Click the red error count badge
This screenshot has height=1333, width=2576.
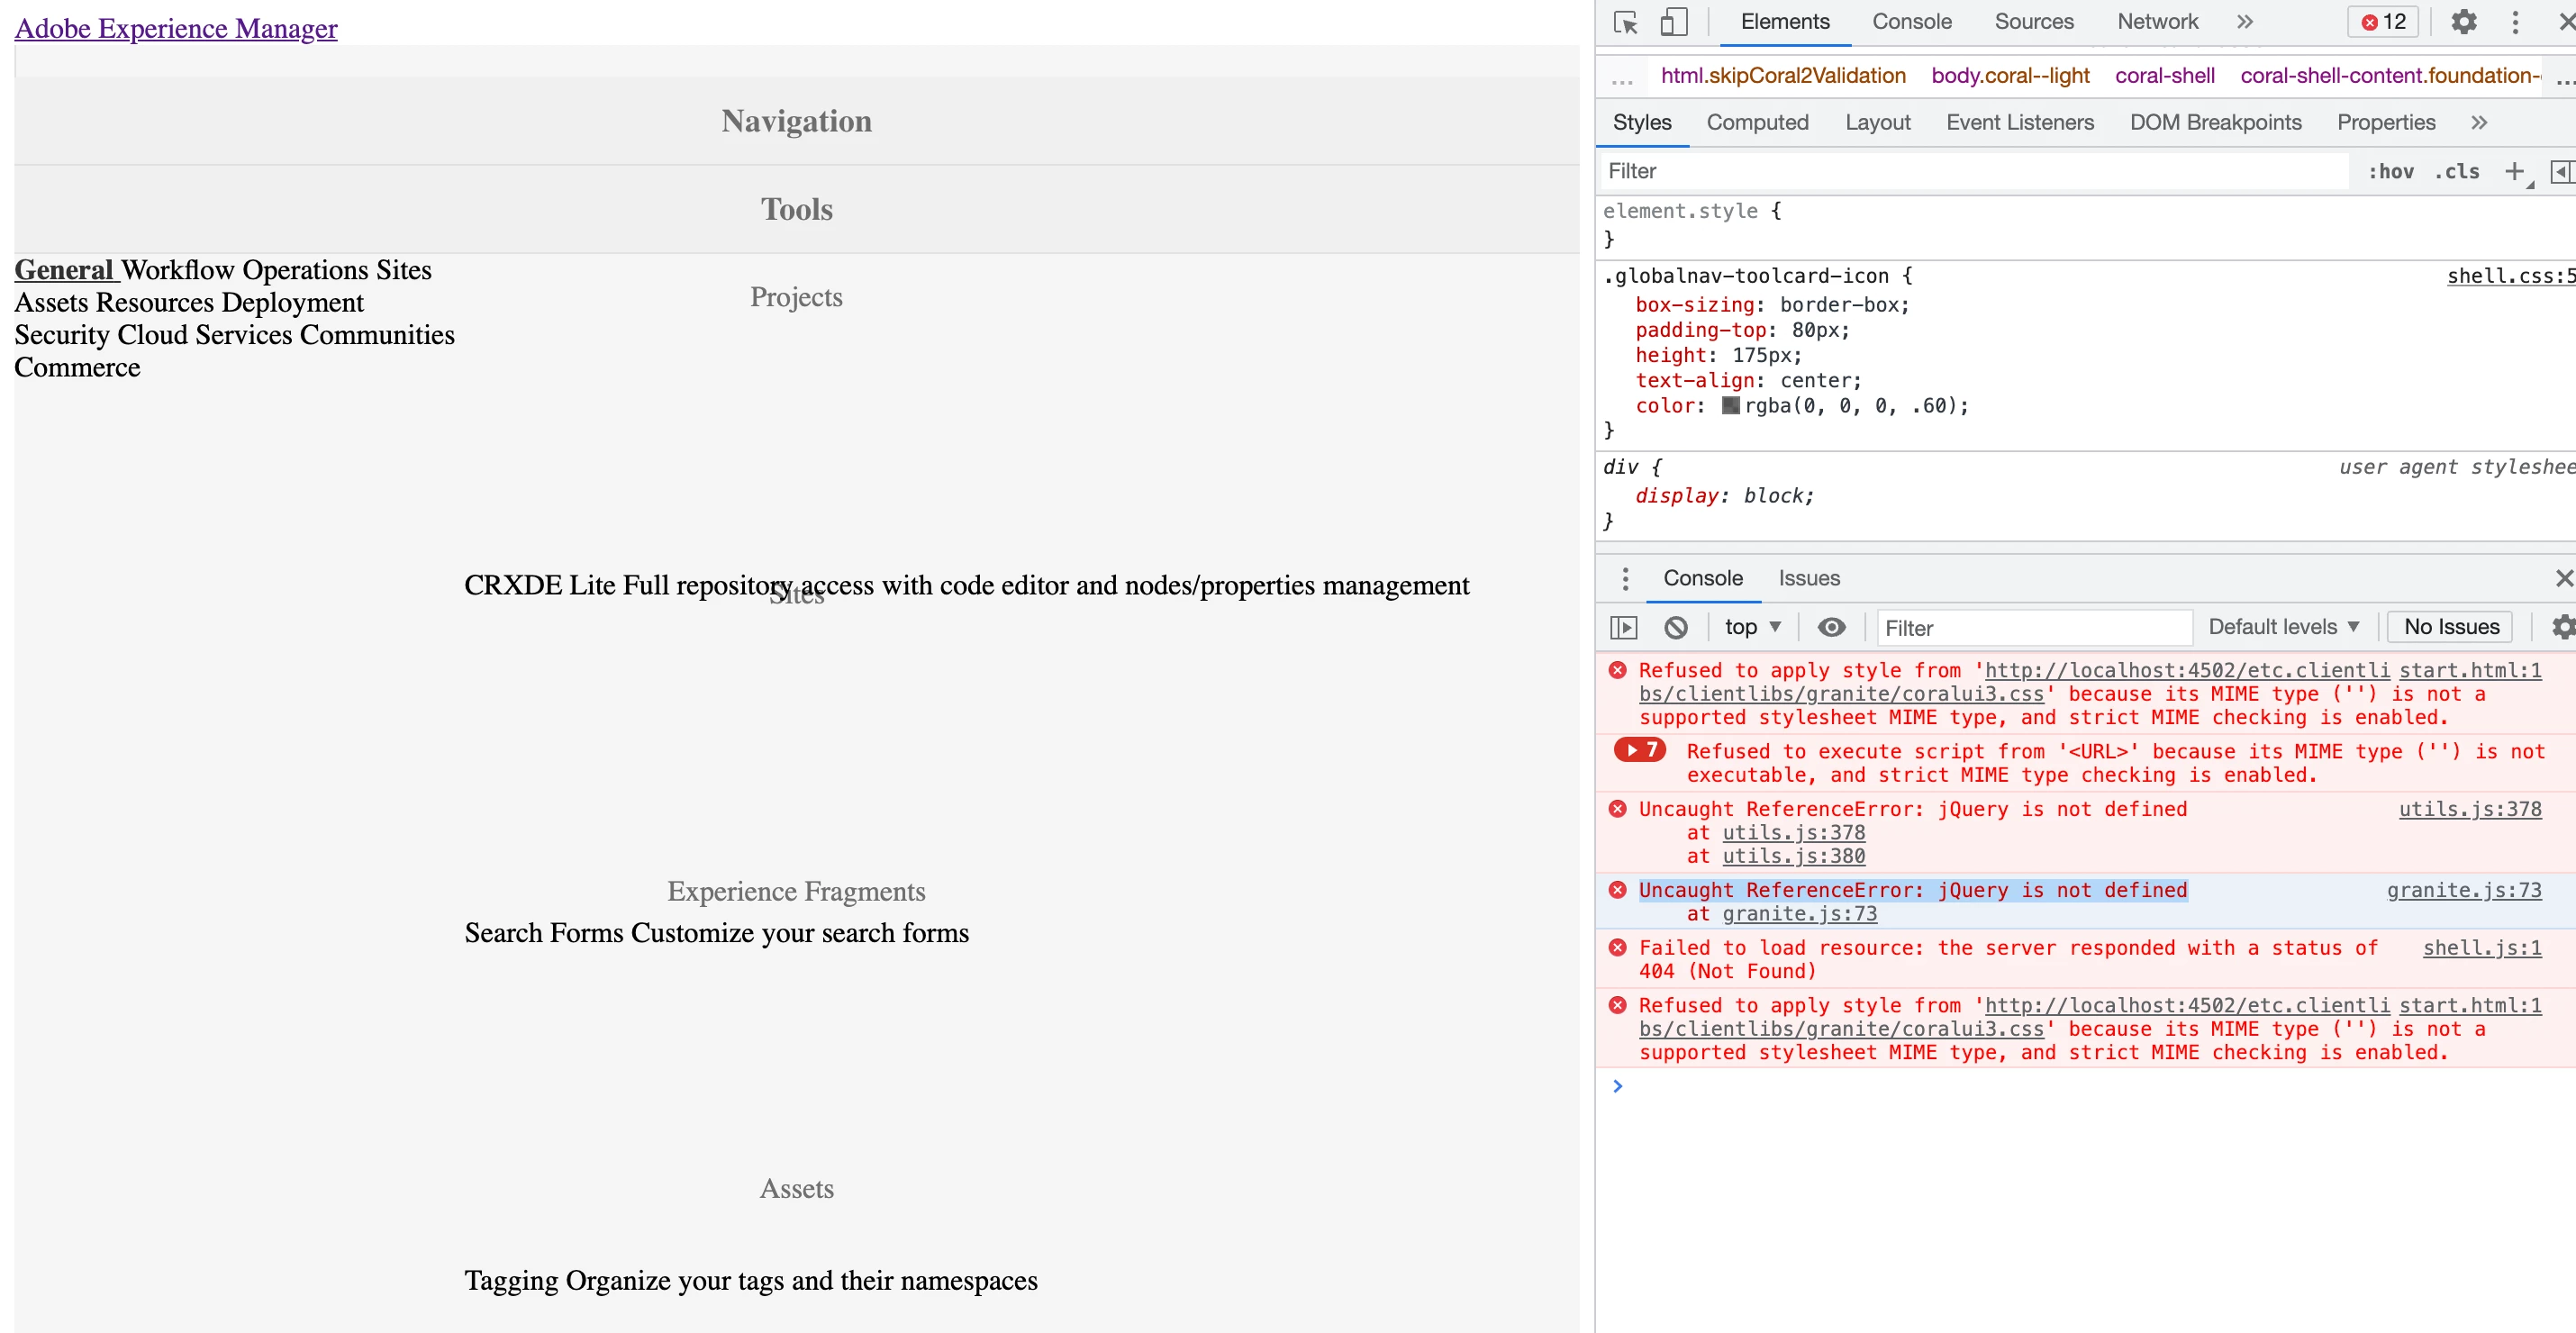click(2383, 22)
